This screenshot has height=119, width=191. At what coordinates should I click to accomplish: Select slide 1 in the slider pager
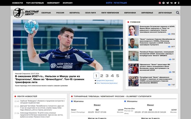(96, 76)
